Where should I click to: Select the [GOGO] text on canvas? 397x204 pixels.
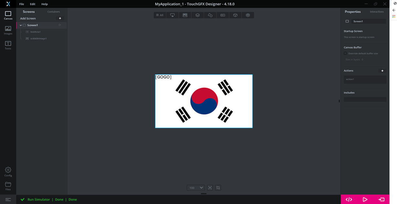(163, 77)
